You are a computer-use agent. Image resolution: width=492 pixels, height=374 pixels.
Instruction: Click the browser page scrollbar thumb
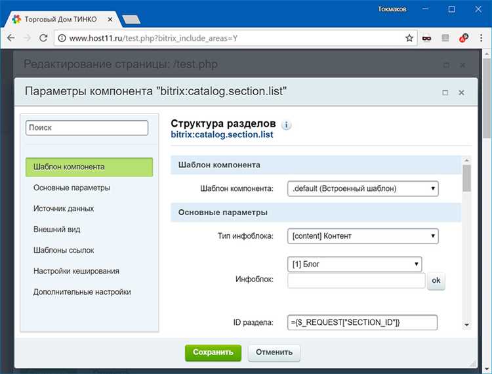(x=487, y=98)
